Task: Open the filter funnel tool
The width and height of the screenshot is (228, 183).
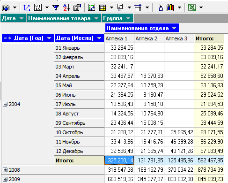Action: (x=56, y=8)
